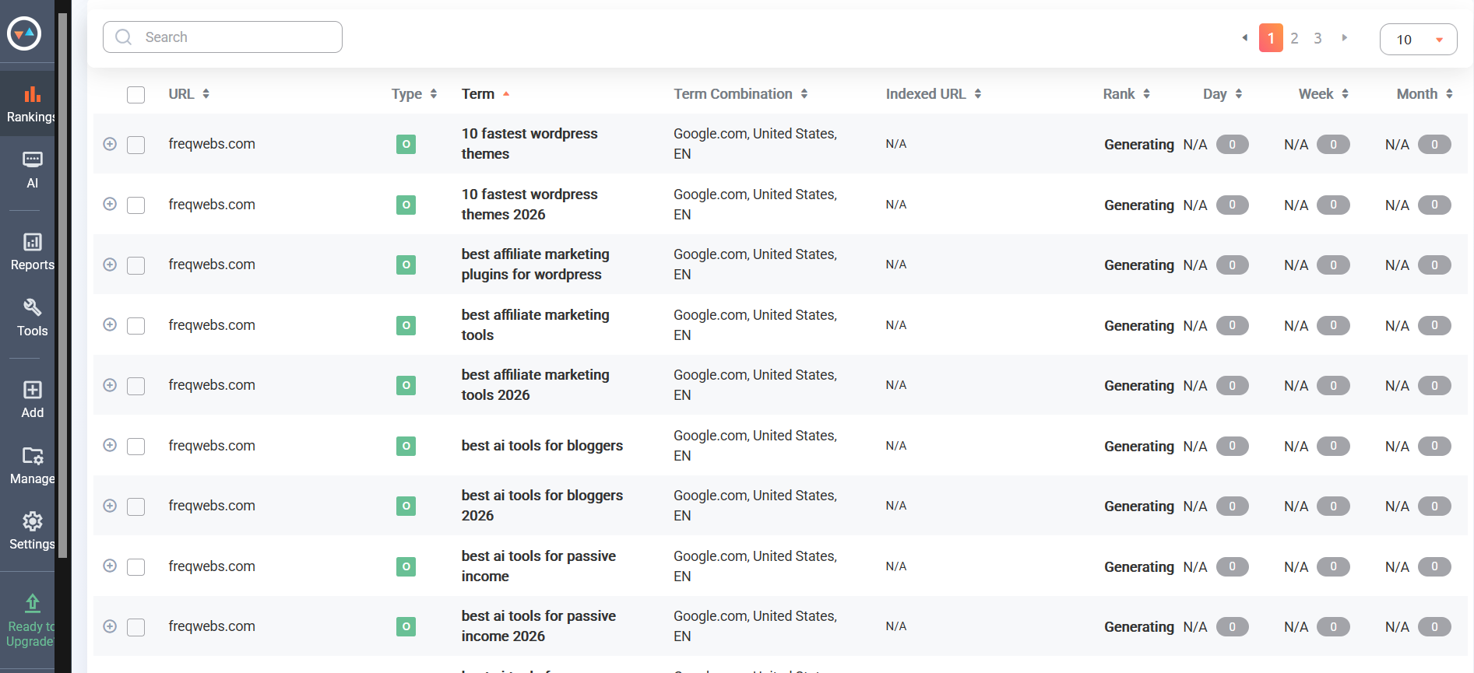
Task: Check row 'best affiliate marketing plugins for wordpress'
Action: (x=136, y=265)
